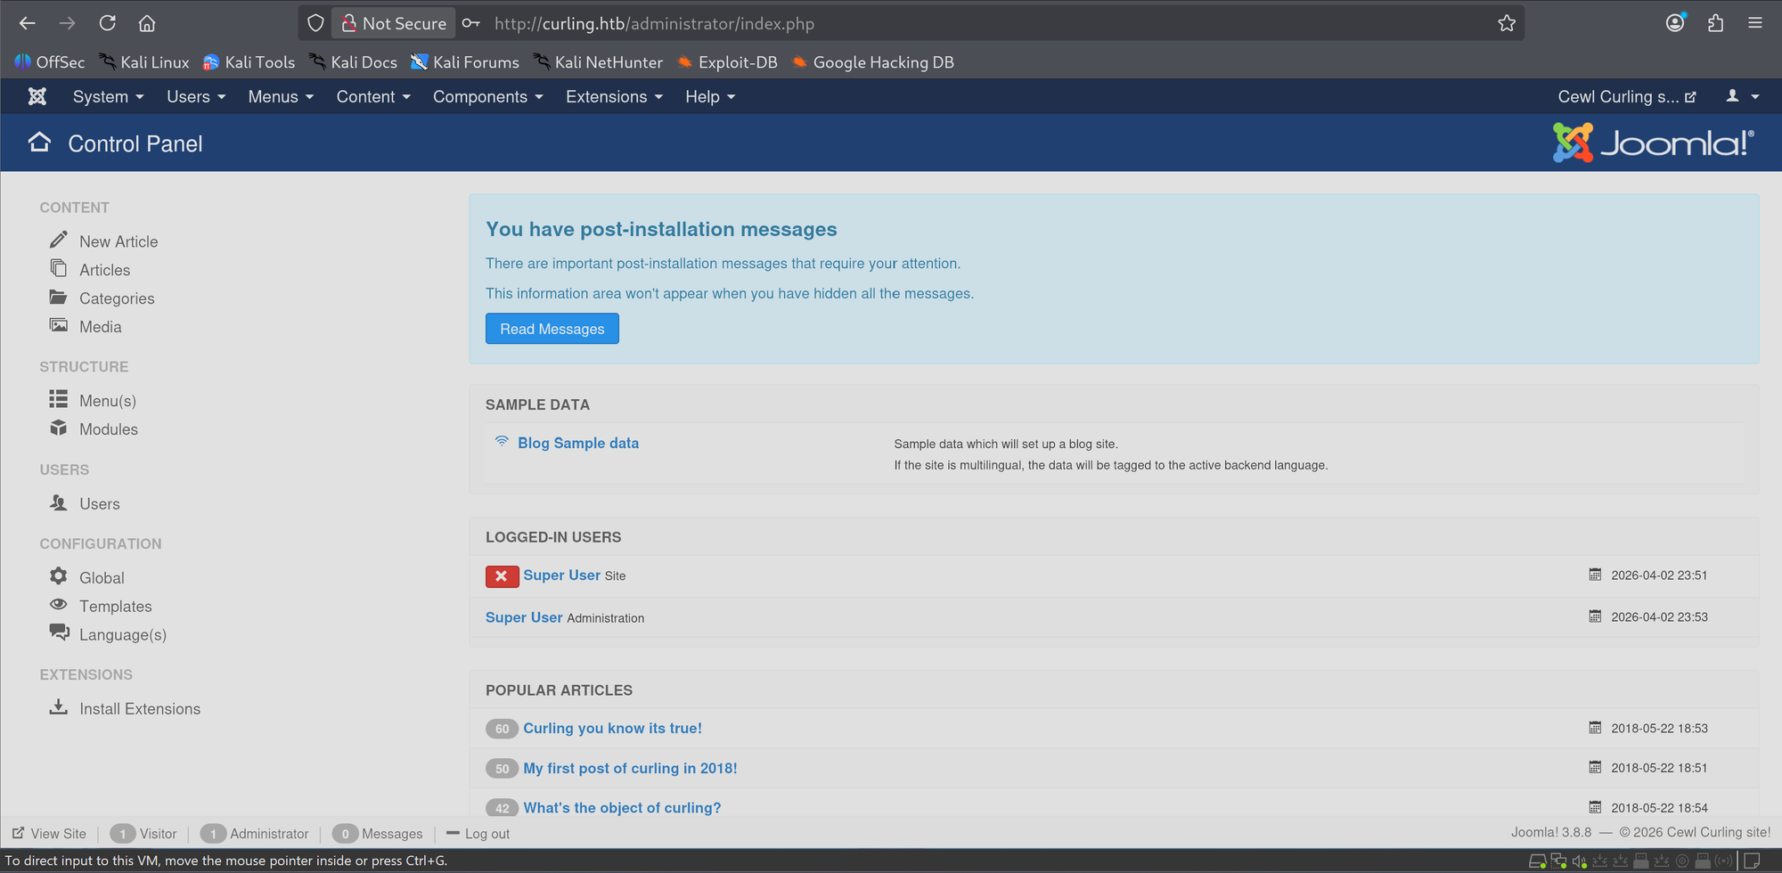Open the Super User Administration profile link
The image size is (1782, 873).
524,617
